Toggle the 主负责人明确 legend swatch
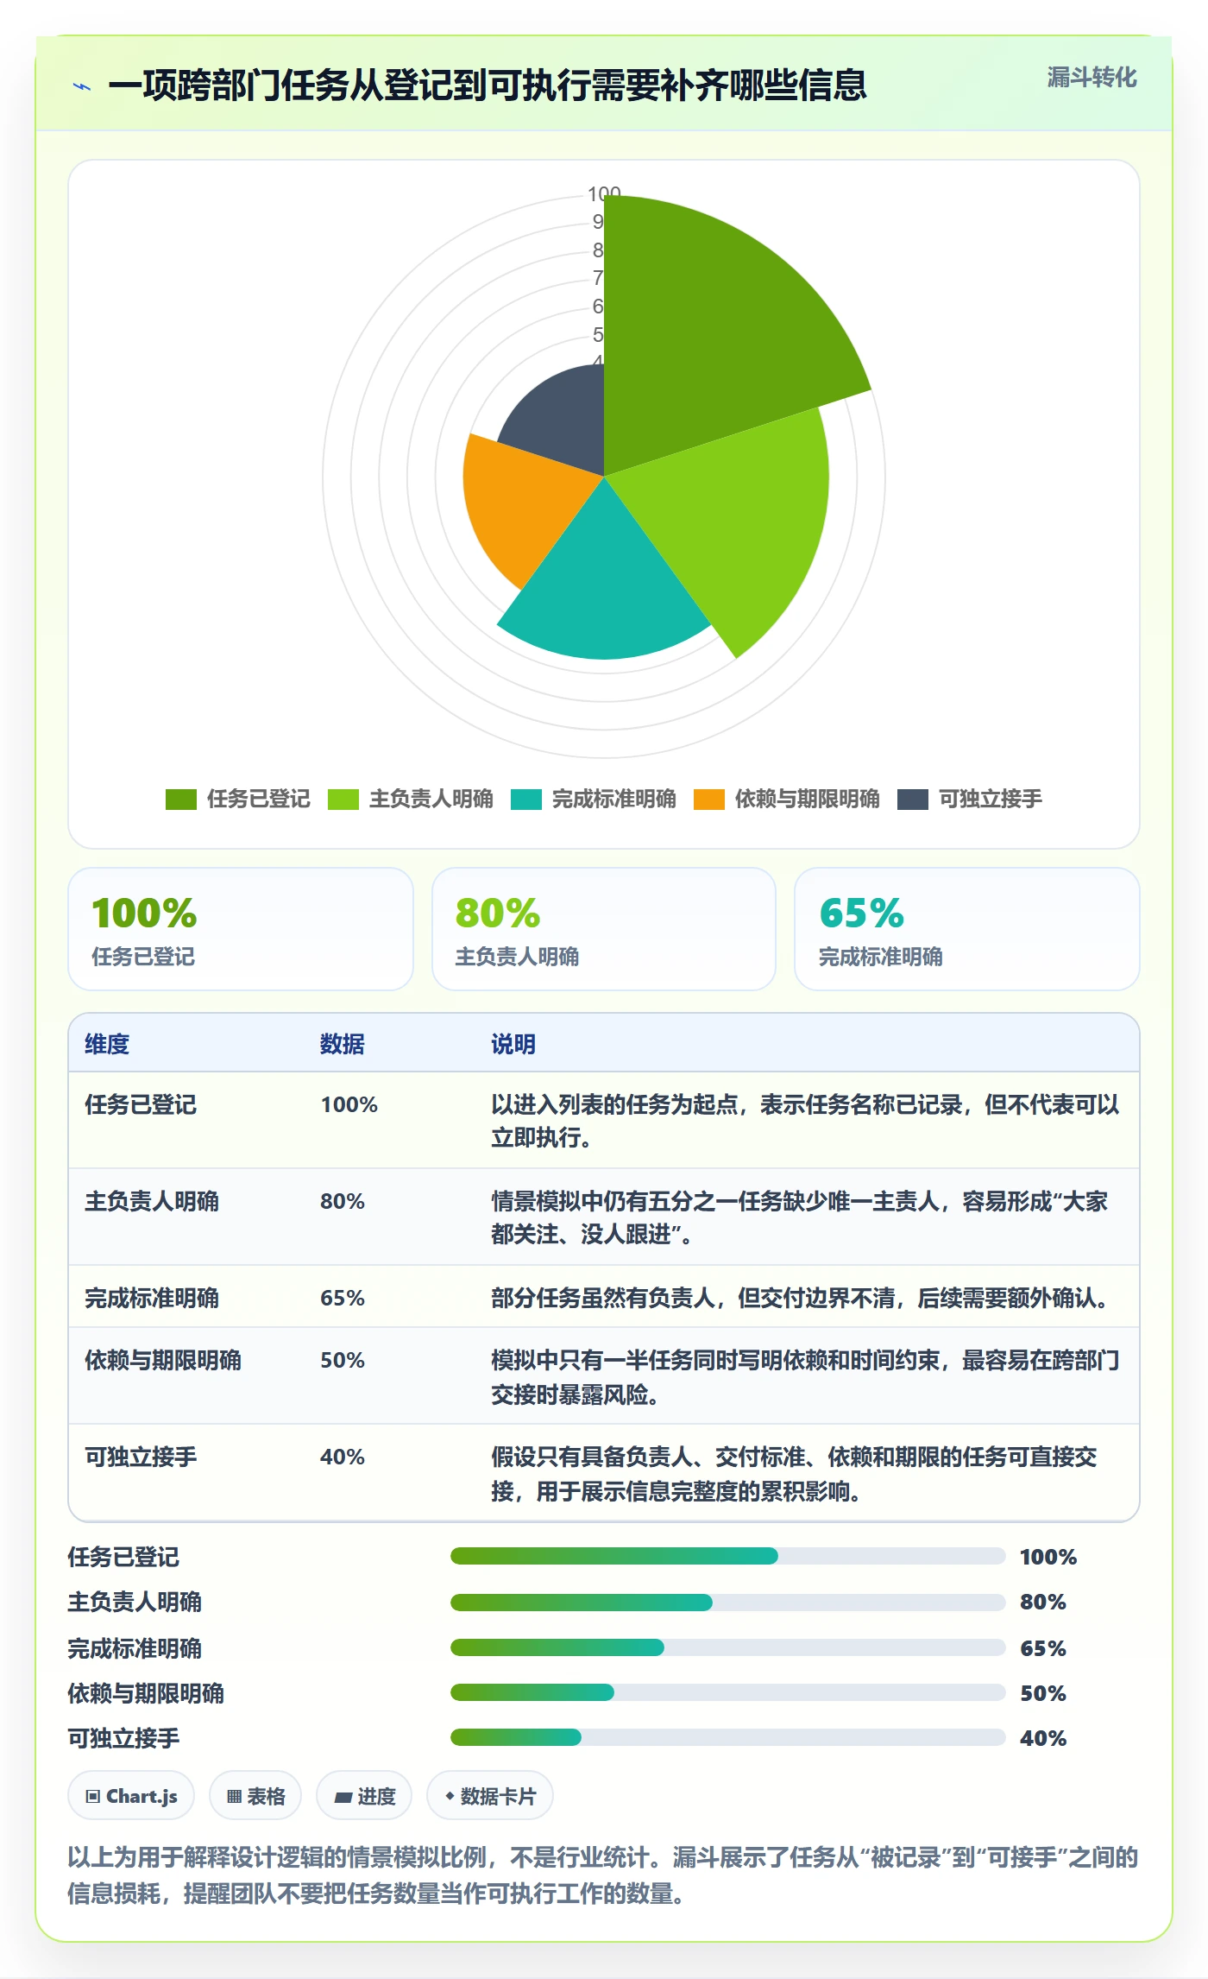1208x1979 pixels. [343, 800]
